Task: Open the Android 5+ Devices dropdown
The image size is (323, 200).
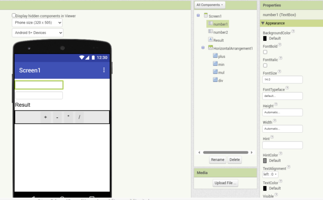Action: click(x=37, y=33)
